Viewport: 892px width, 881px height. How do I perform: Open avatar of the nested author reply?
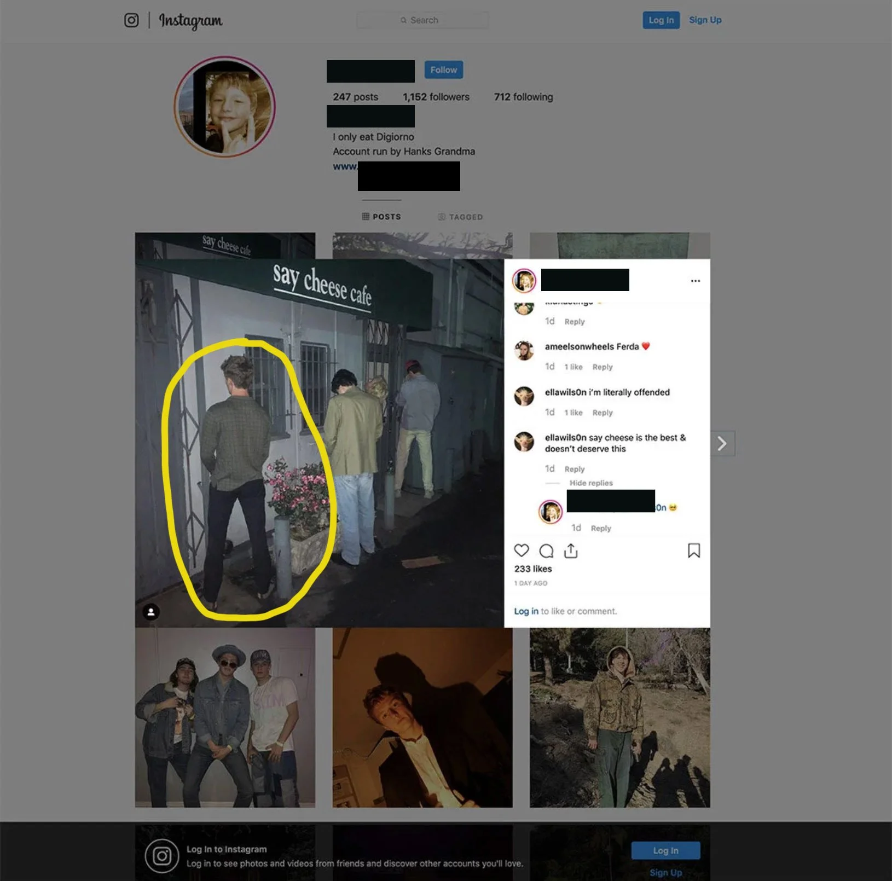point(551,512)
